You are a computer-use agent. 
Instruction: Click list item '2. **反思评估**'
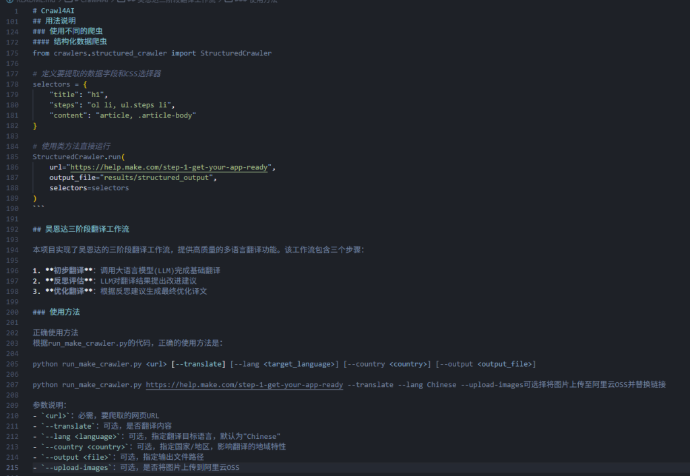point(115,281)
